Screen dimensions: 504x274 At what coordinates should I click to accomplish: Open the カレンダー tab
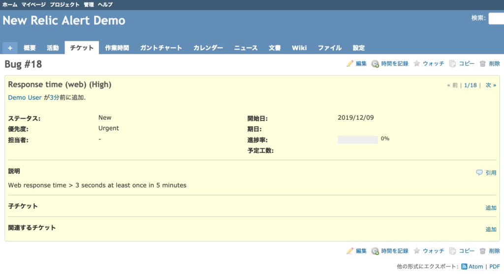(208, 48)
